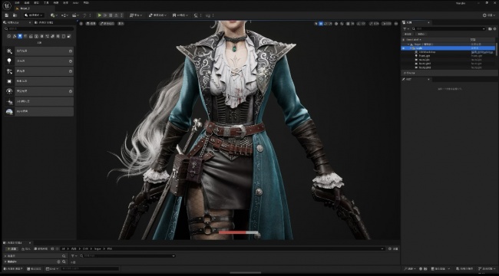Open the quick add content icon menu
Screen dimensions: 499x276
pyautogui.click(x=54, y=15)
